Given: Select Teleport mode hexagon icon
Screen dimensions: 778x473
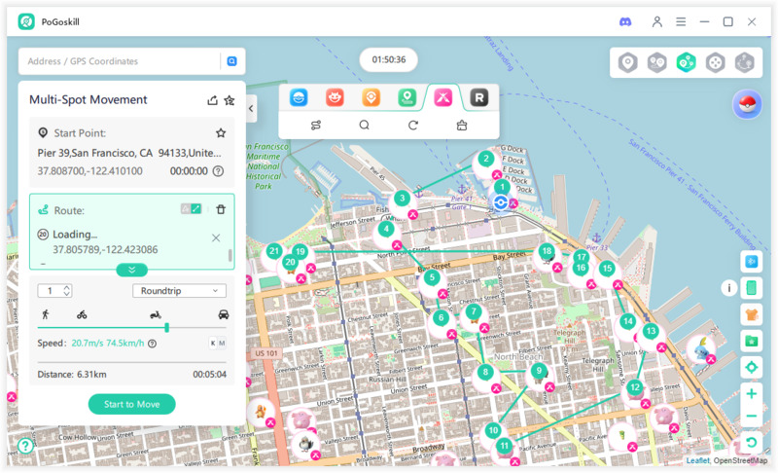Looking at the screenshot, I should pos(628,62).
